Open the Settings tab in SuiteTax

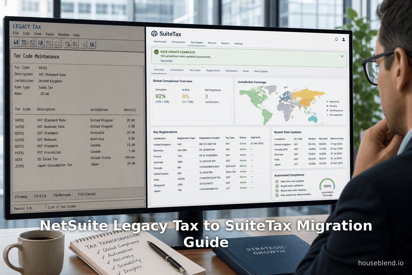click(238, 44)
